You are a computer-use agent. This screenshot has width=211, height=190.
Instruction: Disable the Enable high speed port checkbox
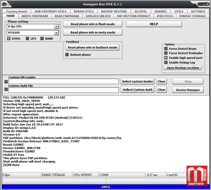(x=166, y=58)
